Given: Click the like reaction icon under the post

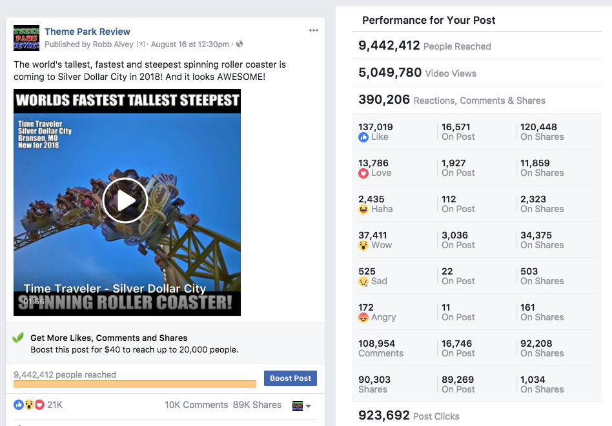Looking at the screenshot, I should click(x=18, y=405).
